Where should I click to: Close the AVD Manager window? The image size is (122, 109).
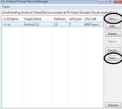pyautogui.click(x=118, y=2)
